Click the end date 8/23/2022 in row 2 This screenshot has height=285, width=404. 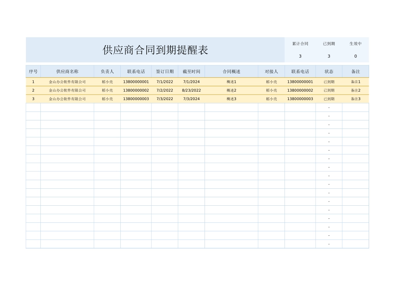click(191, 90)
